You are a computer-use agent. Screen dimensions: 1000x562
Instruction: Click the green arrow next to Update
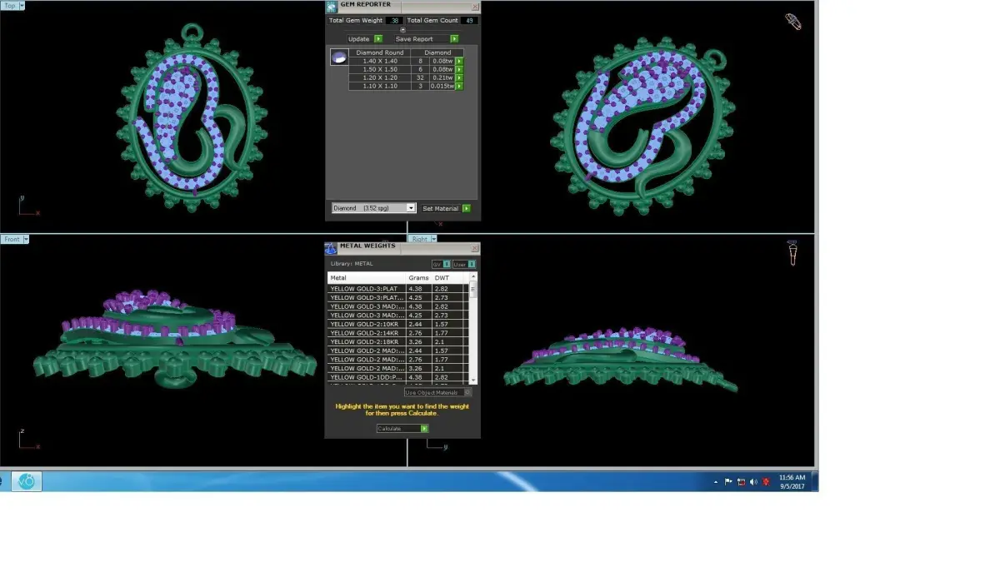click(x=378, y=39)
